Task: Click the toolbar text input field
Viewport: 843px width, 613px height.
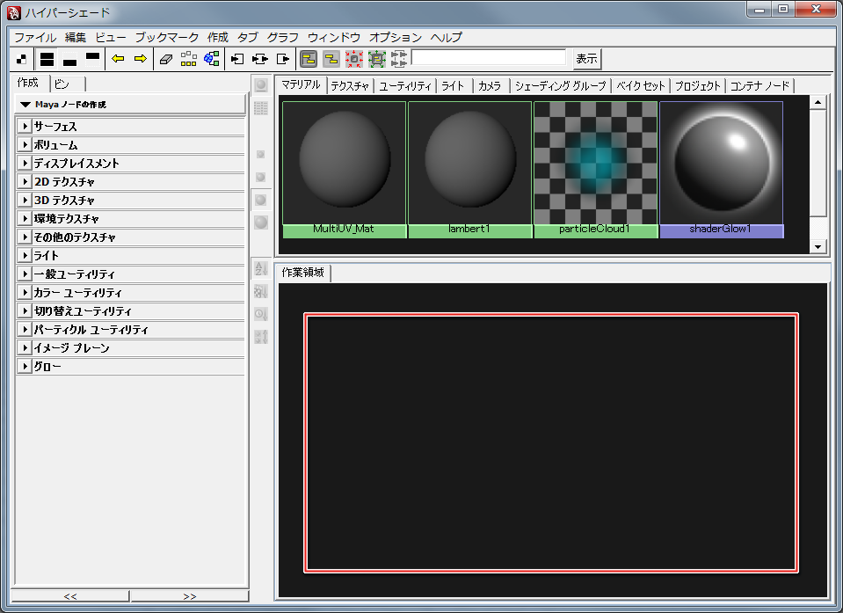Action: (x=489, y=58)
